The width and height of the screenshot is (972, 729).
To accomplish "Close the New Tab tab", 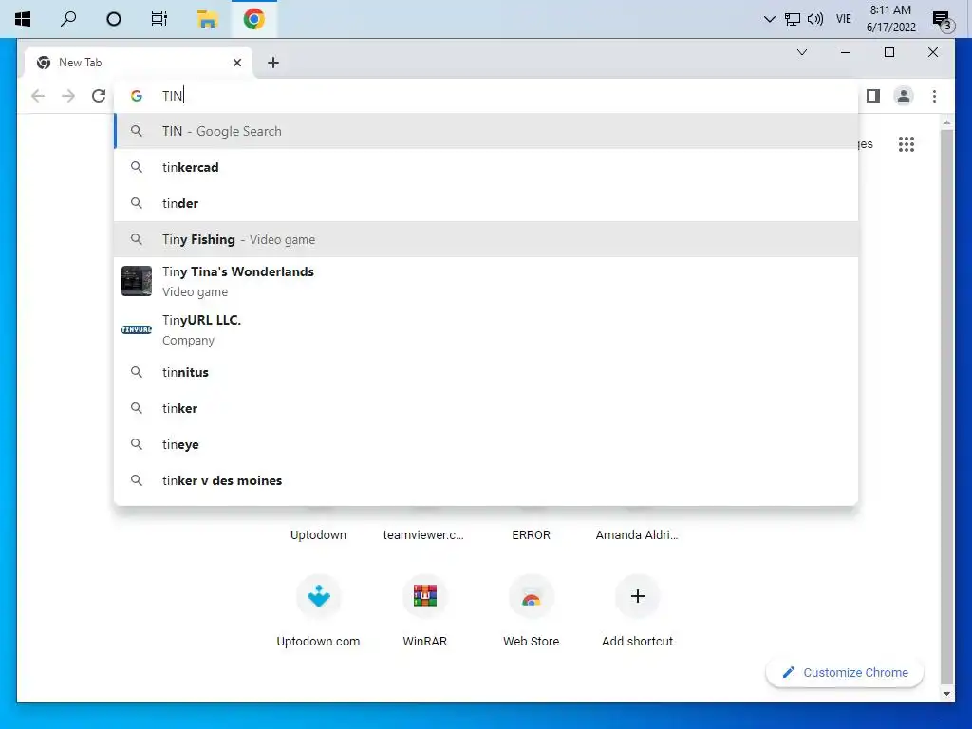I will pos(236,63).
